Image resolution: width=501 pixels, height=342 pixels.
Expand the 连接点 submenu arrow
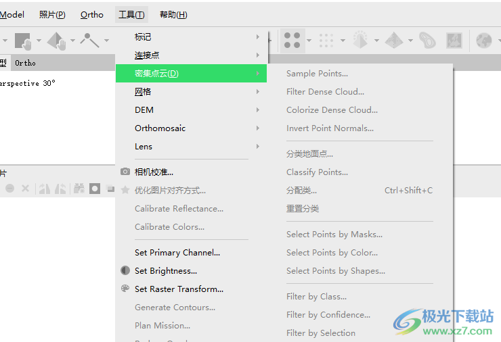point(258,55)
